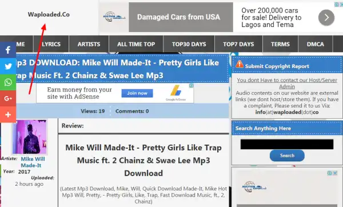Click 'Over 200,000 cars for sale' ad text
Viewport: 343px width, 207px height.
(x=271, y=18)
